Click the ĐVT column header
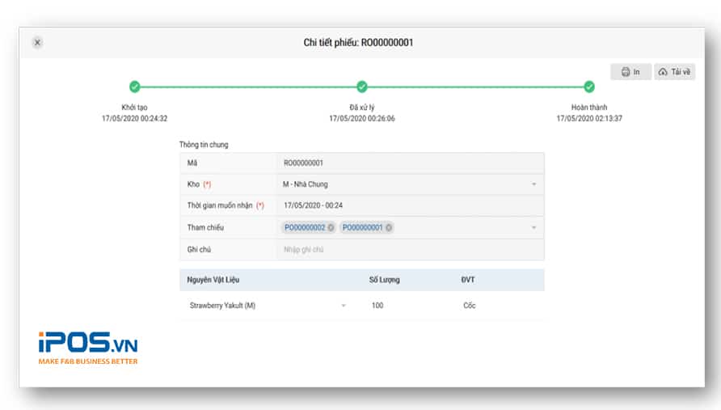 [x=468, y=280]
